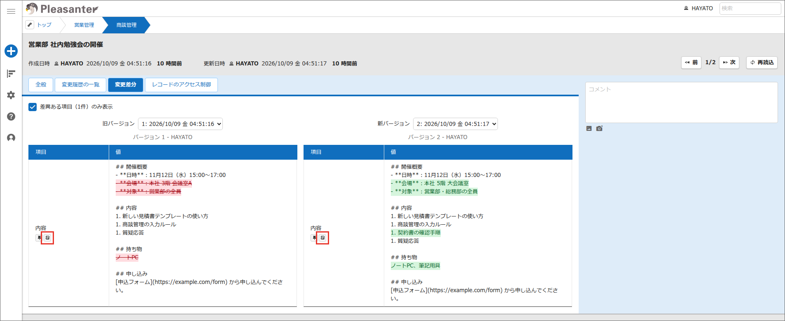Image resolution: width=785 pixels, height=321 pixels.
Task: Click the 商談管理 breadcrumb
Action: pyautogui.click(x=126, y=25)
